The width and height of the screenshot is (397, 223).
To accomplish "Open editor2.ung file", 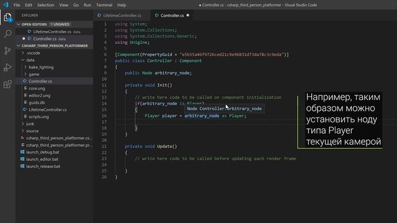I will pyautogui.click(x=39, y=95).
